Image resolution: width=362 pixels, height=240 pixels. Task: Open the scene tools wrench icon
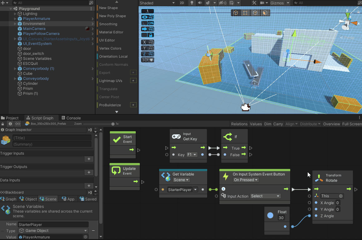[x=254, y=3]
